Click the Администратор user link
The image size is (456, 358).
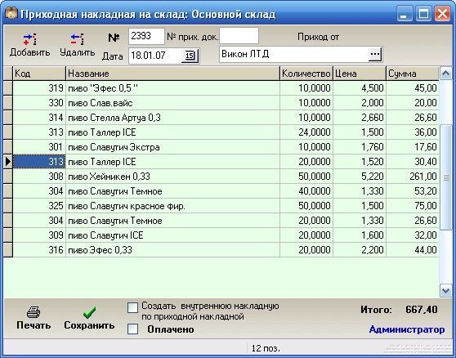click(407, 329)
